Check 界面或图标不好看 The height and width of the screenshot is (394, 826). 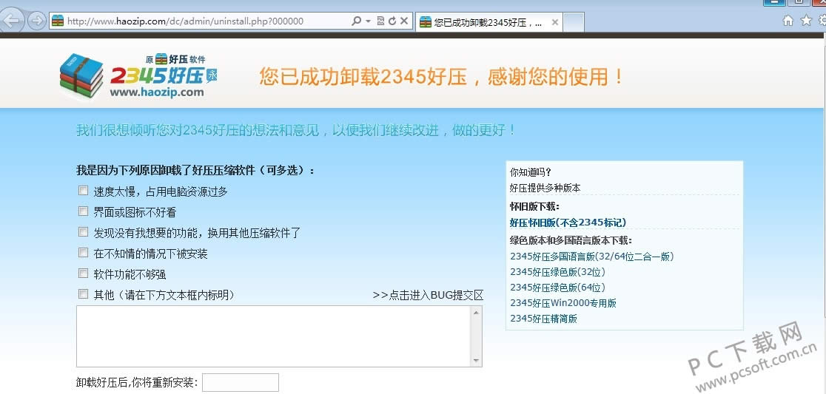point(83,211)
